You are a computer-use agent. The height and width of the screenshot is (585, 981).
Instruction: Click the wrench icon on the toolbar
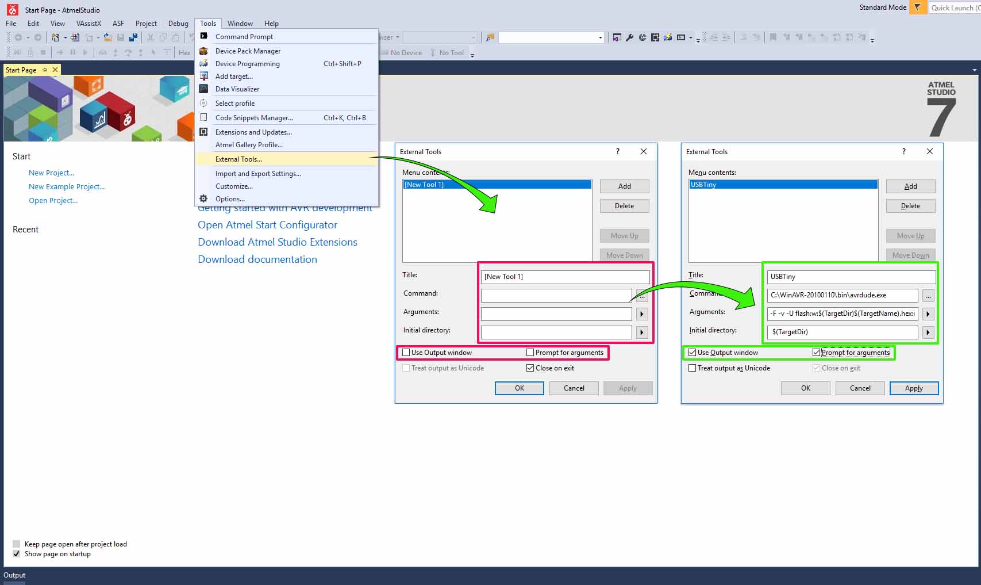pyautogui.click(x=629, y=37)
